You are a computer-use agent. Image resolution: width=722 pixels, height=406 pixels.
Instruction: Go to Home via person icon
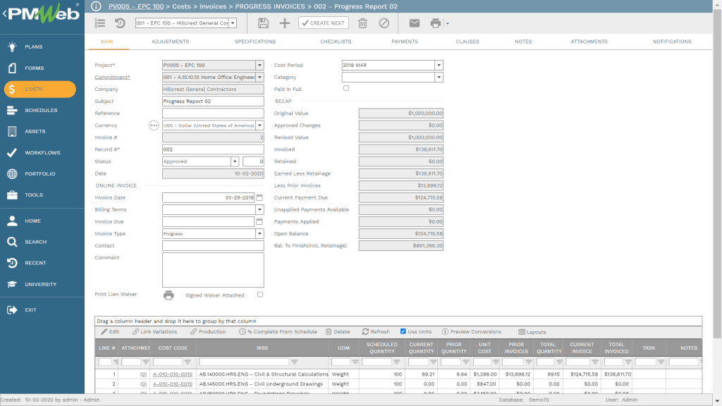13,221
